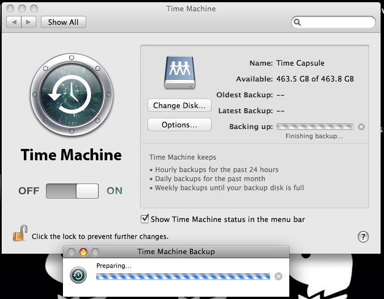Image resolution: width=384 pixels, height=299 pixels.
Task: Open help with the question mark button
Action: (363, 237)
